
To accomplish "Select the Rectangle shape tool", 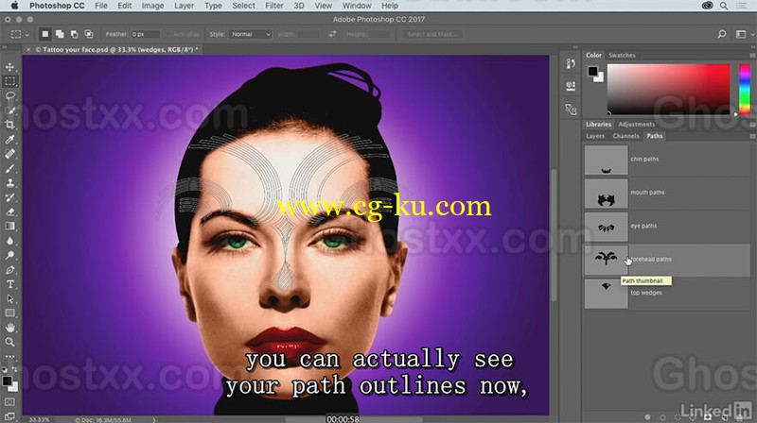I will click(x=9, y=313).
